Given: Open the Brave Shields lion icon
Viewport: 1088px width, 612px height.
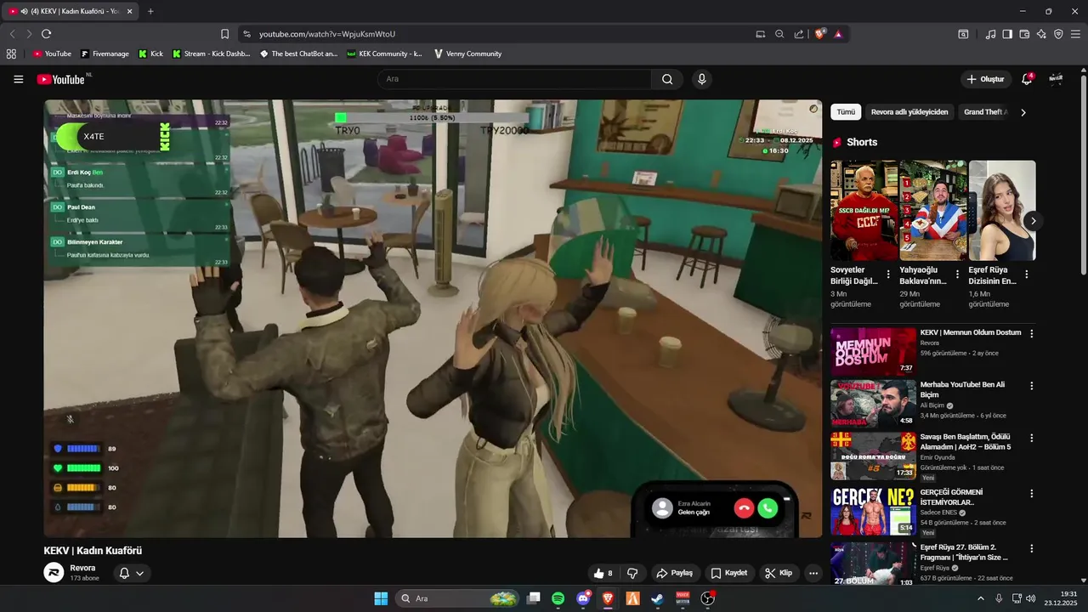Looking at the screenshot, I should (x=819, y=34).
